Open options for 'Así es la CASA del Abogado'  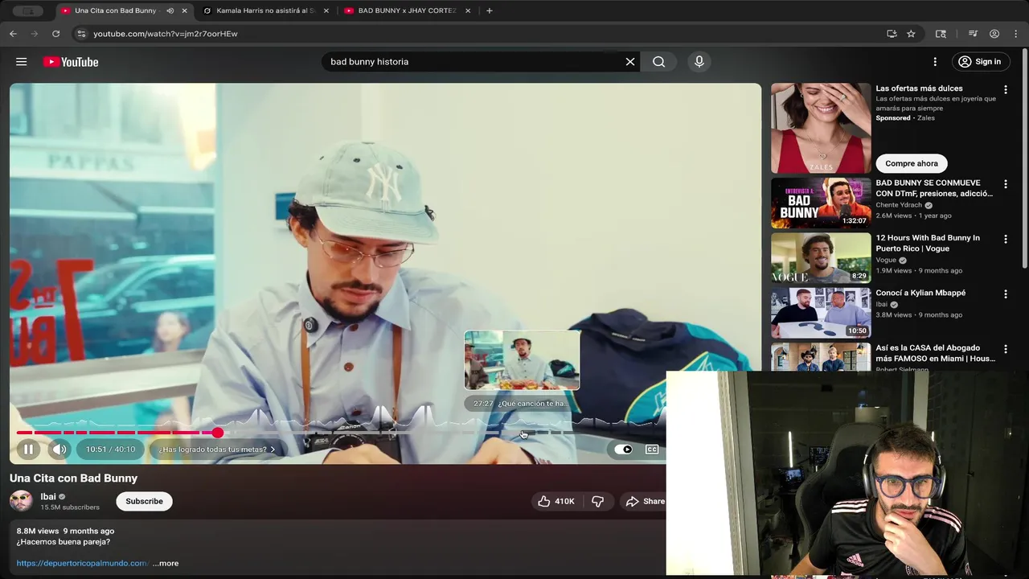coord(1005,350)
